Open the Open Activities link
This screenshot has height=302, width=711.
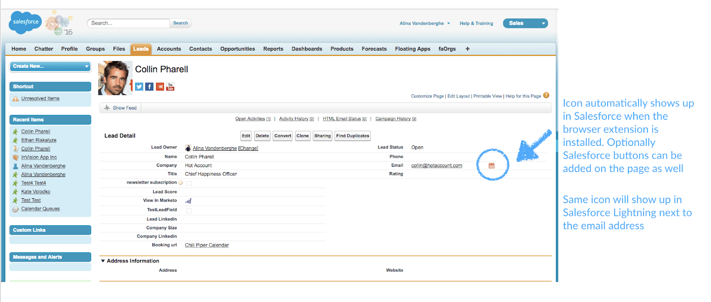click(x=253, y=119)
